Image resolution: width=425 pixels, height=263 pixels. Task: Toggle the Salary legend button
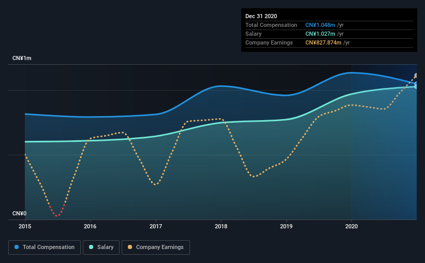click(x=101, y=247)
